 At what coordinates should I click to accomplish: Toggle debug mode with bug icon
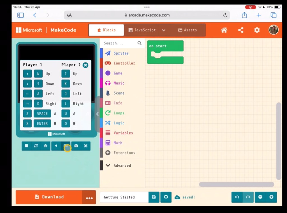click(45, 146)
